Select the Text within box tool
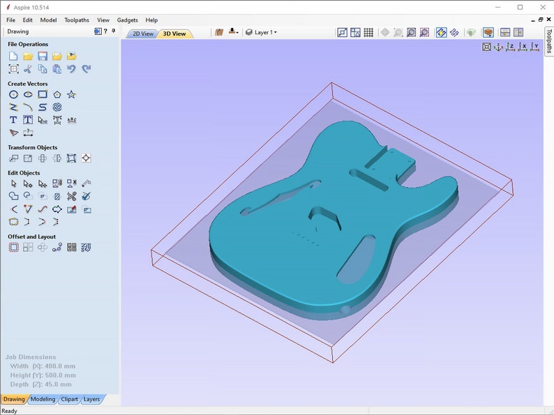The height and width of the screenshot is (415, 554). coord(28,120)
